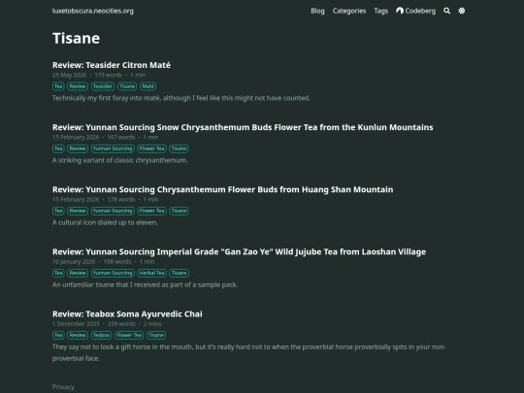
Task: Select Tisane tag under Citron Maté post
Action: click(x=127, y=86)
